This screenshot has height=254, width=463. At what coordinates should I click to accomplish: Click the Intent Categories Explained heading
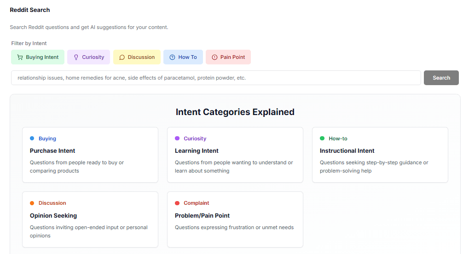(235, 112)
